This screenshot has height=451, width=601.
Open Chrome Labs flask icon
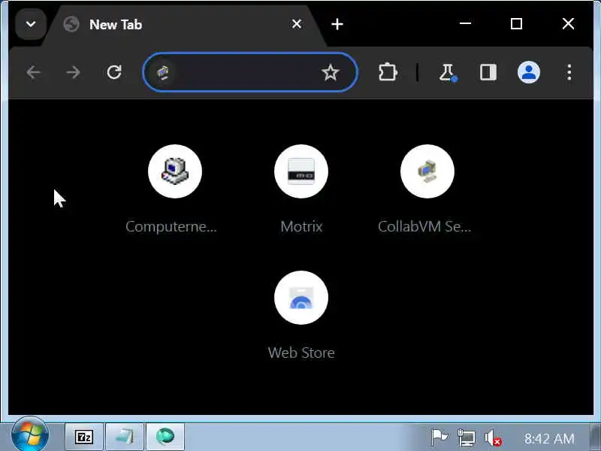point(447,72)
